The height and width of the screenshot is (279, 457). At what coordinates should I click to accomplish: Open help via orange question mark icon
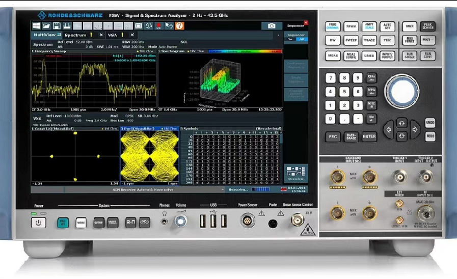[179, 25]
